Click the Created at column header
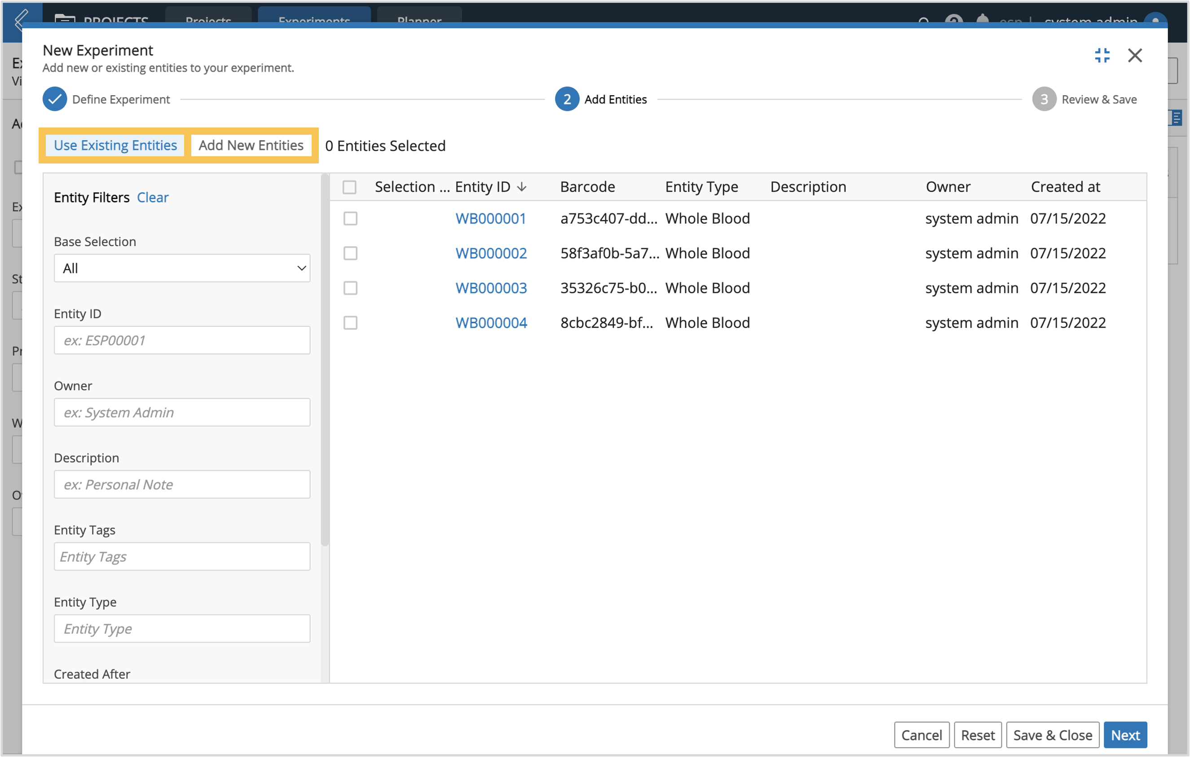 pyautogui.click(x=1066, y=187)
